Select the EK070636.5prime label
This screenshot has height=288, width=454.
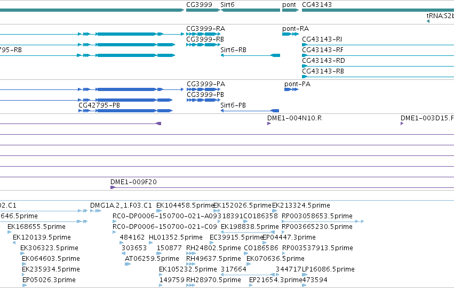(x=275, y=259)
